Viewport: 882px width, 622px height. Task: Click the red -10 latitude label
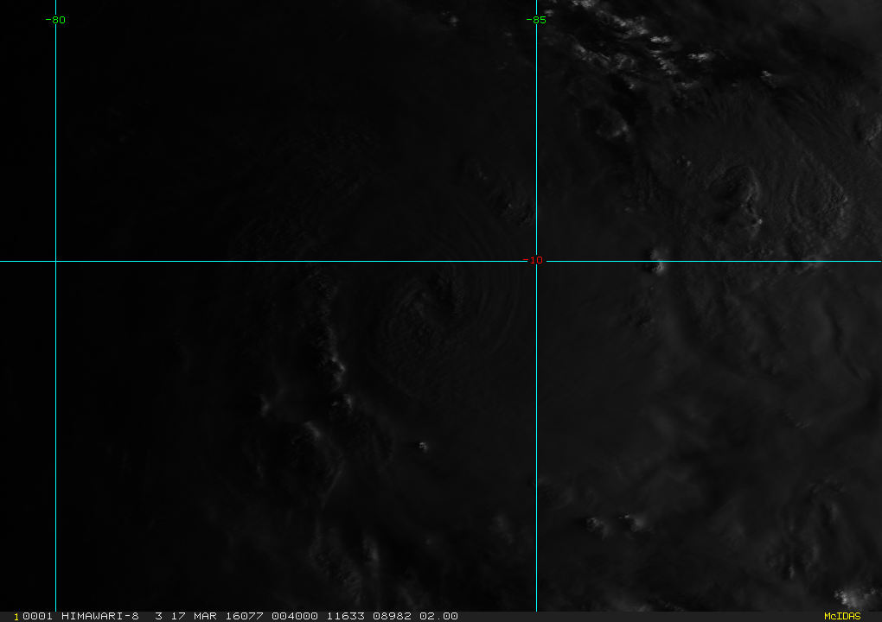(534, 260)
